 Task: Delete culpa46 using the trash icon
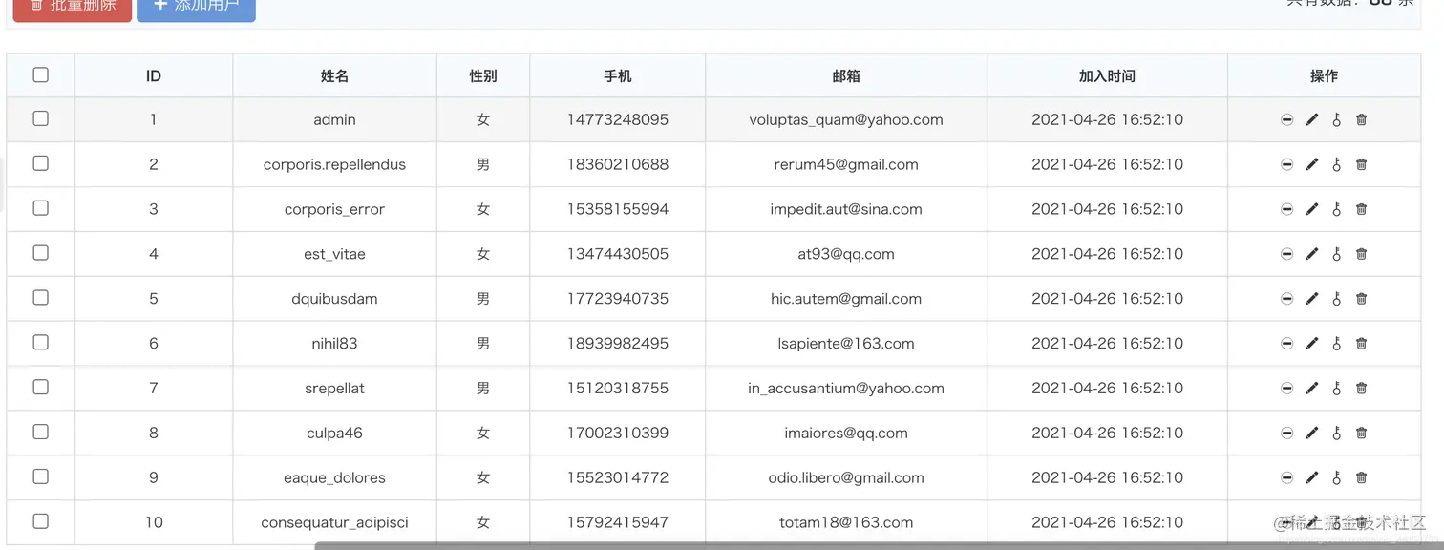coord(1362,434)
